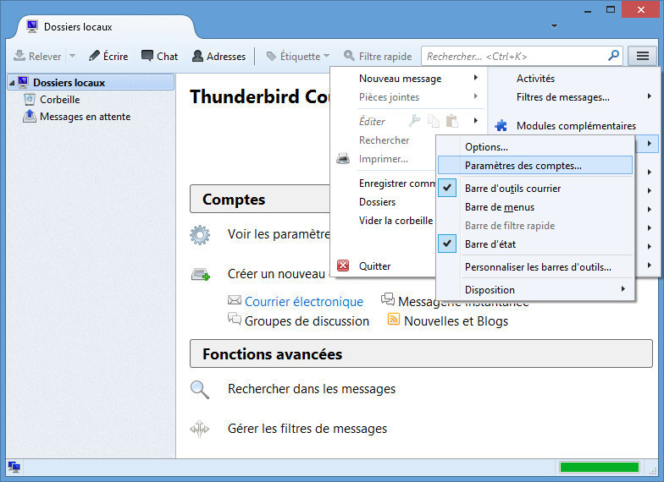The height and width of the screenshot is (482, 664).
Task: Open Chat from the toolbar
Action: tap(159, 56)
